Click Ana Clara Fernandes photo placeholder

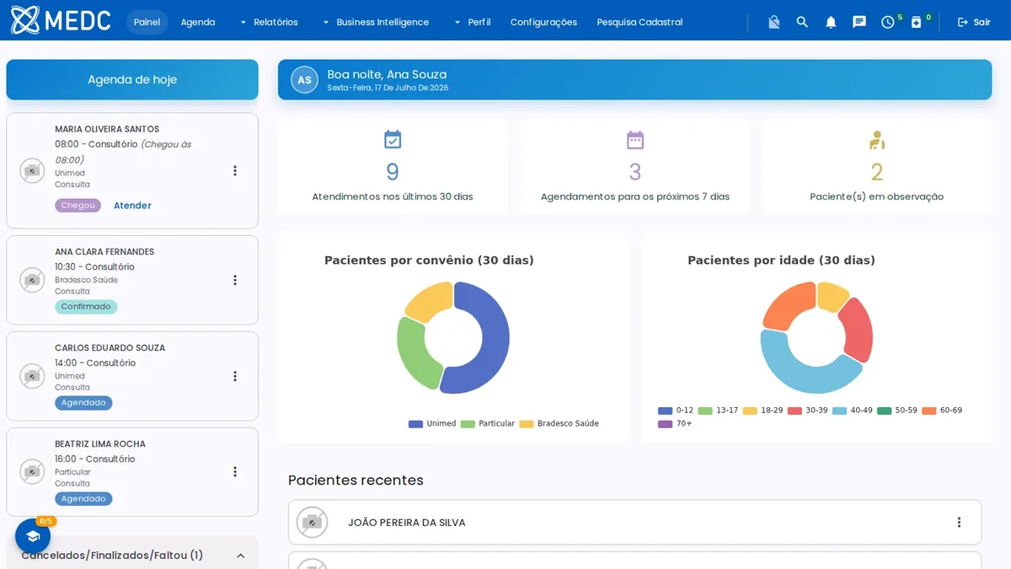coord(32,280)
